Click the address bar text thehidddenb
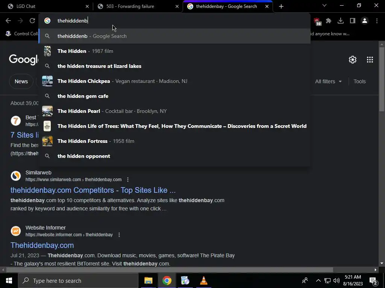385x288 pixels. 73,21
